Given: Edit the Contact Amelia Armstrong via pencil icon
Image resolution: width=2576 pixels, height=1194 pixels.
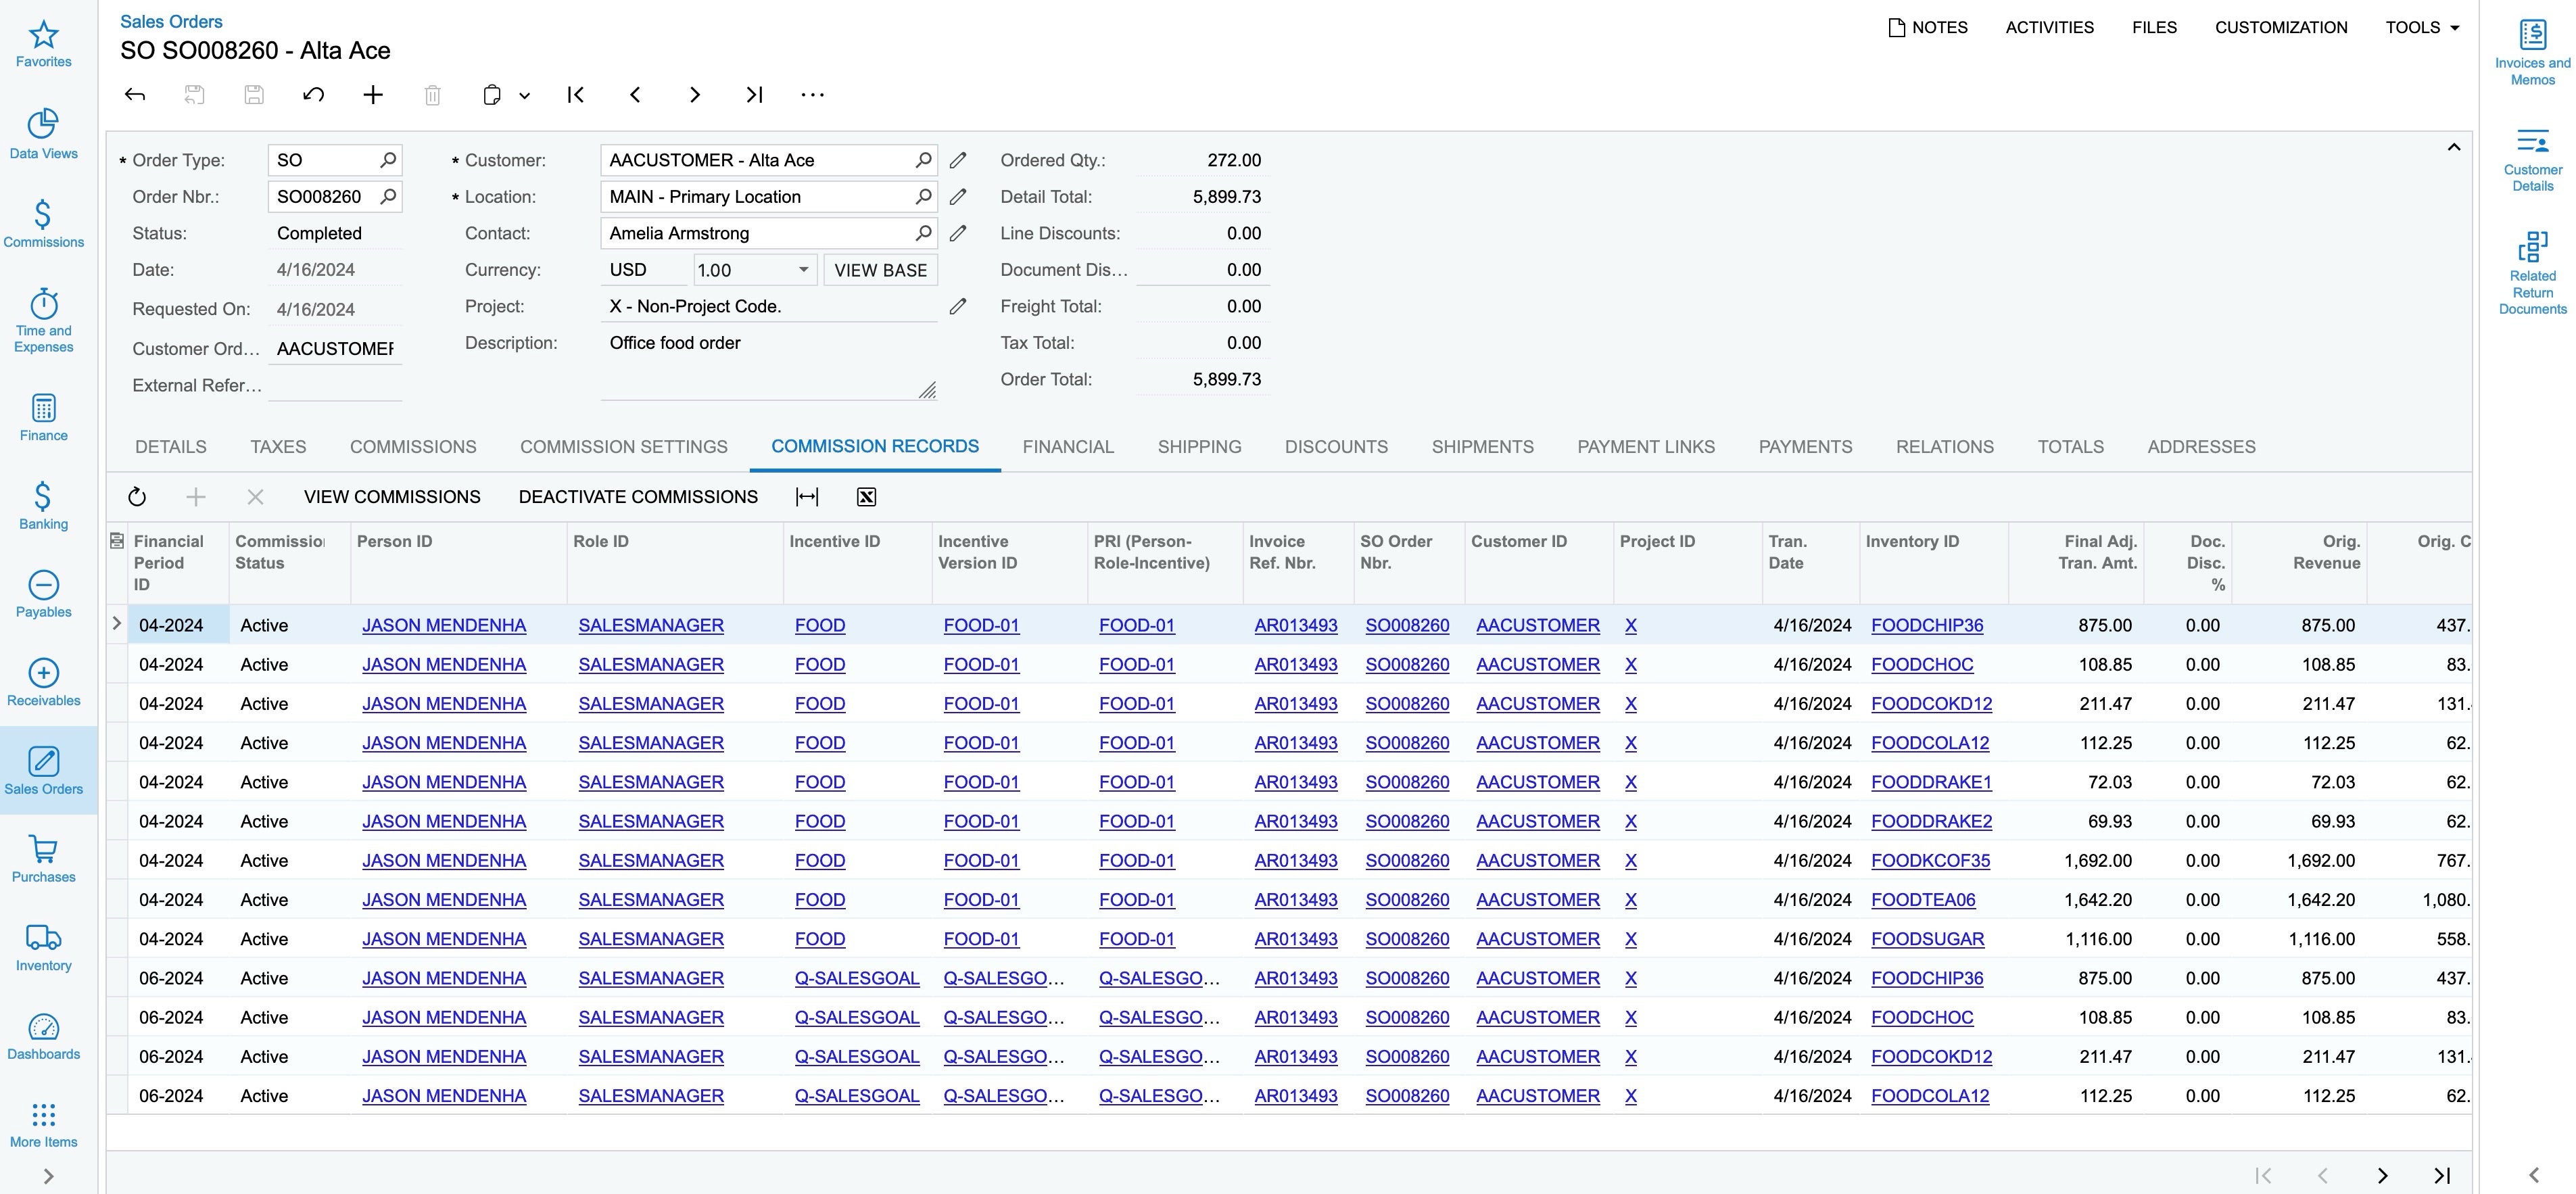Looking at the screenshot, I should click(x=958, y=233).
